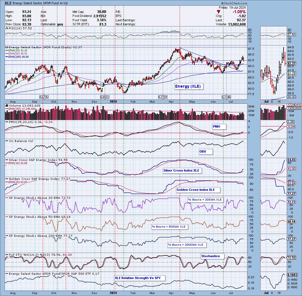Click the Mkt Cap value 38.8B
Screen dimensions: 302x296
[x=102, y=12]
